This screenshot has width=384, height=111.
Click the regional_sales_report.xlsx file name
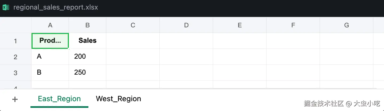coord(56,7)
